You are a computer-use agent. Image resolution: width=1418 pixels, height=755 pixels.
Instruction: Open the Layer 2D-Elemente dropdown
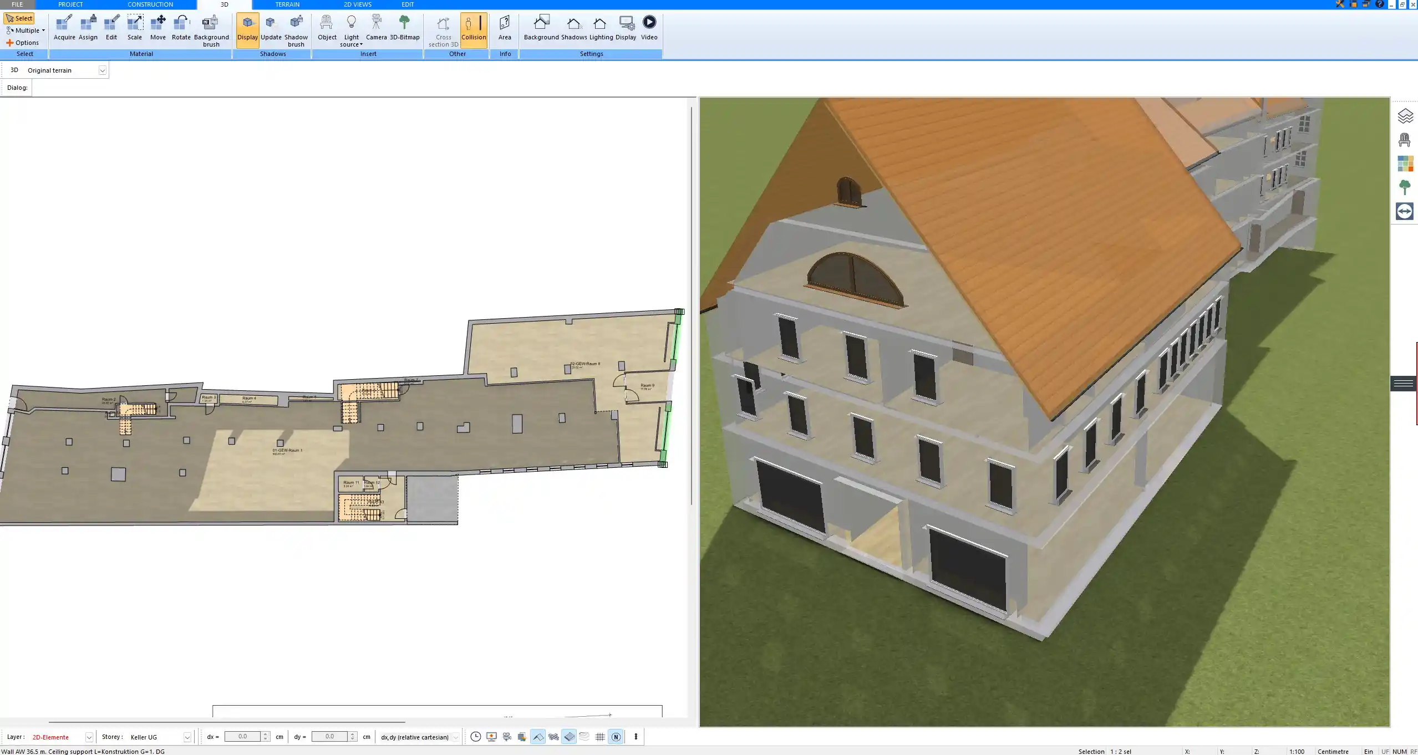coord(89,737)
